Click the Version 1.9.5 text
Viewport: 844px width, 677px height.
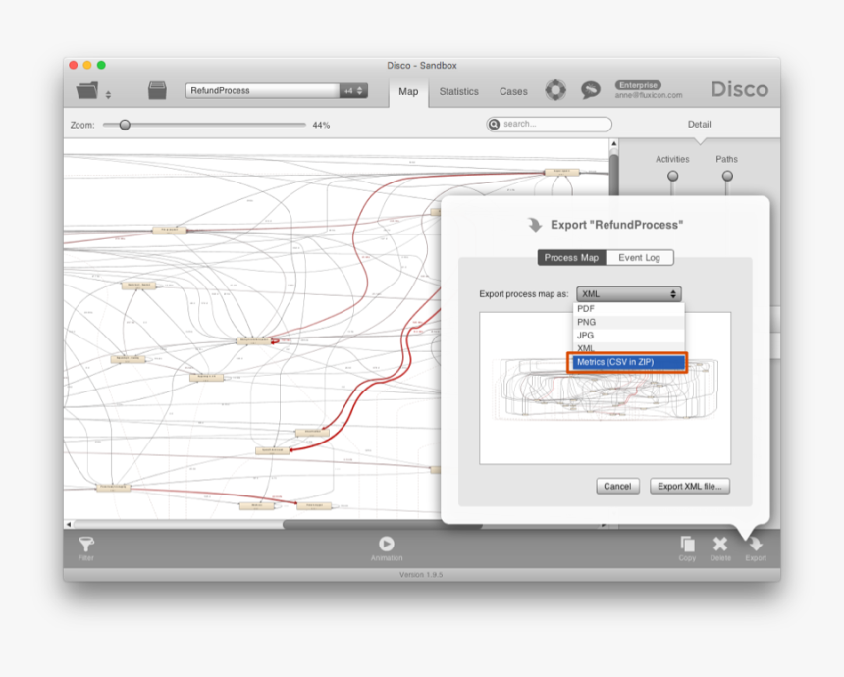pyautogui.click(x=421, y=575)
